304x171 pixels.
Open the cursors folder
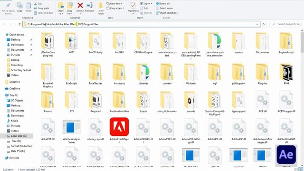[238, 43]
